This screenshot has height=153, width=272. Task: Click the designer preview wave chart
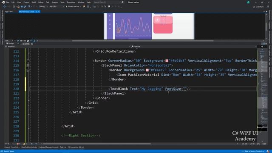coord(133,26)
